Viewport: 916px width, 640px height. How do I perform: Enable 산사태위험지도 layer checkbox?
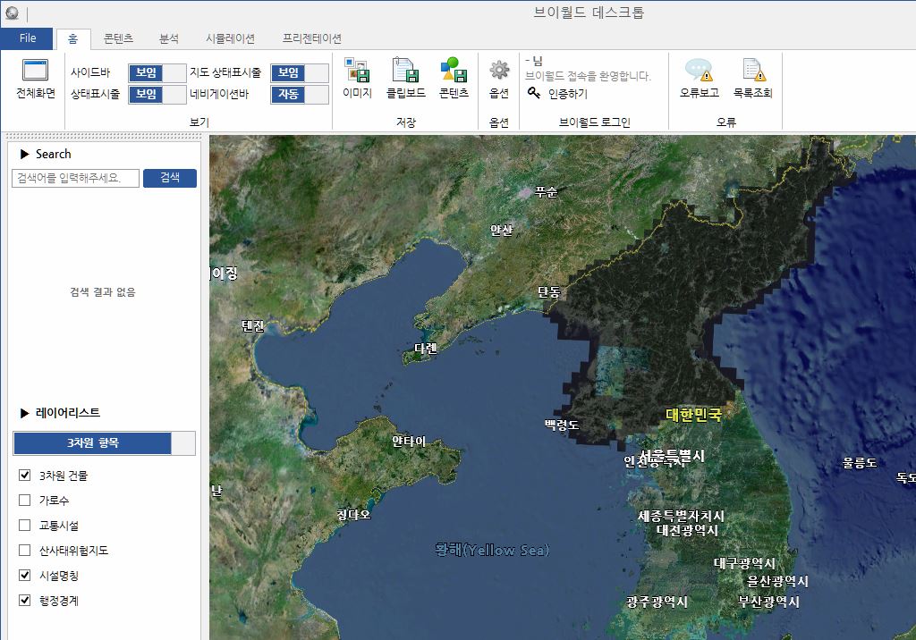pos(24,550)
